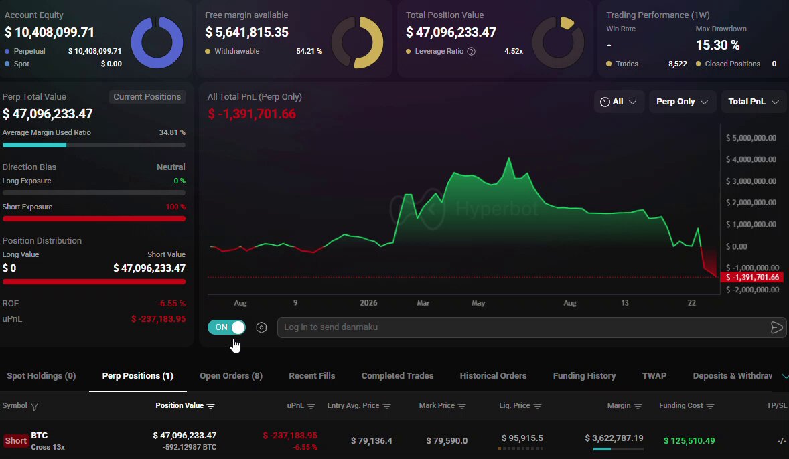Open the Total PnL chart type dropdown

coord(754,102)
